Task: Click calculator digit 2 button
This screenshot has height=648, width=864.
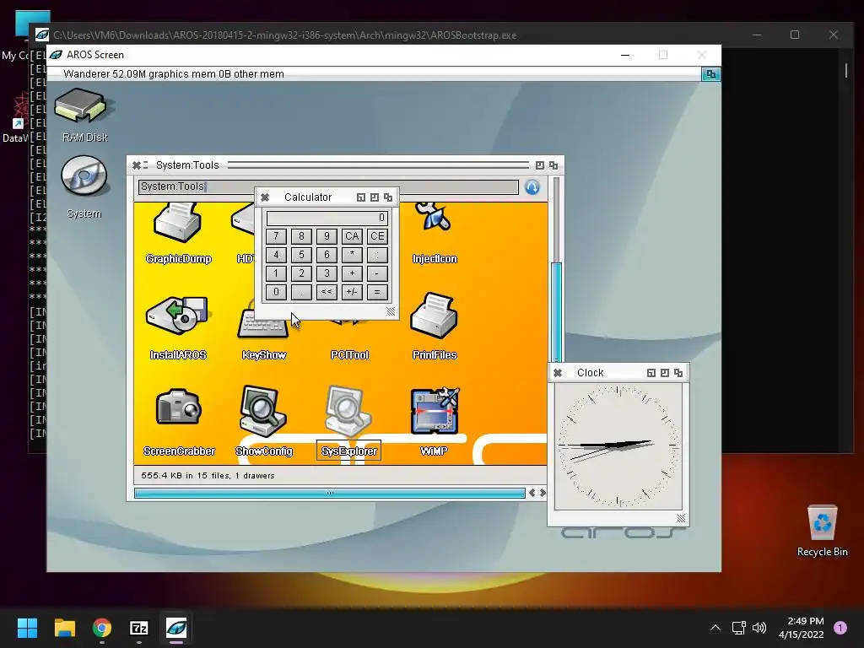Action: (x=301, y=273)
